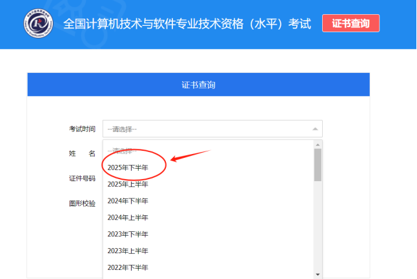
Task: Select 2023年上半年 option
Action: 208,251
